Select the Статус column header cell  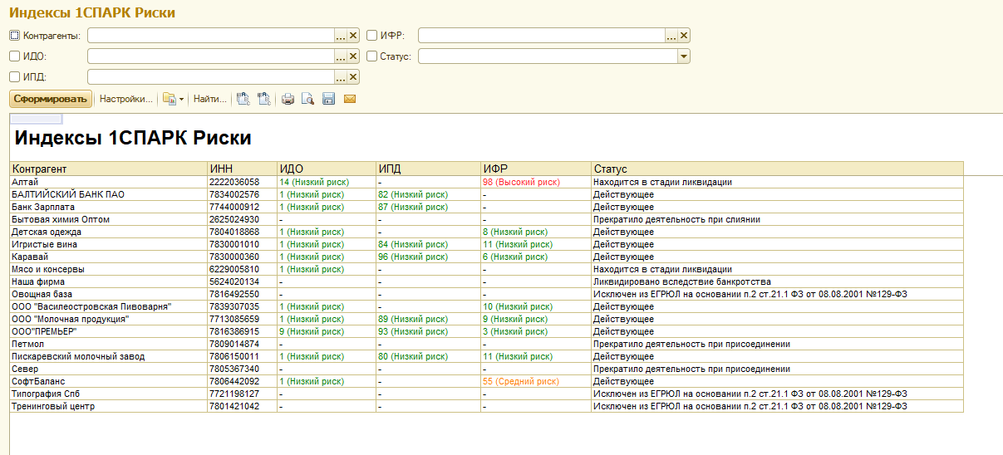(x=777, y=169)
